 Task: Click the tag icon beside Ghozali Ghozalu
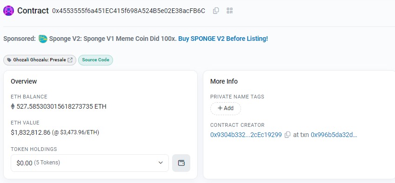[x=9, y=60]
